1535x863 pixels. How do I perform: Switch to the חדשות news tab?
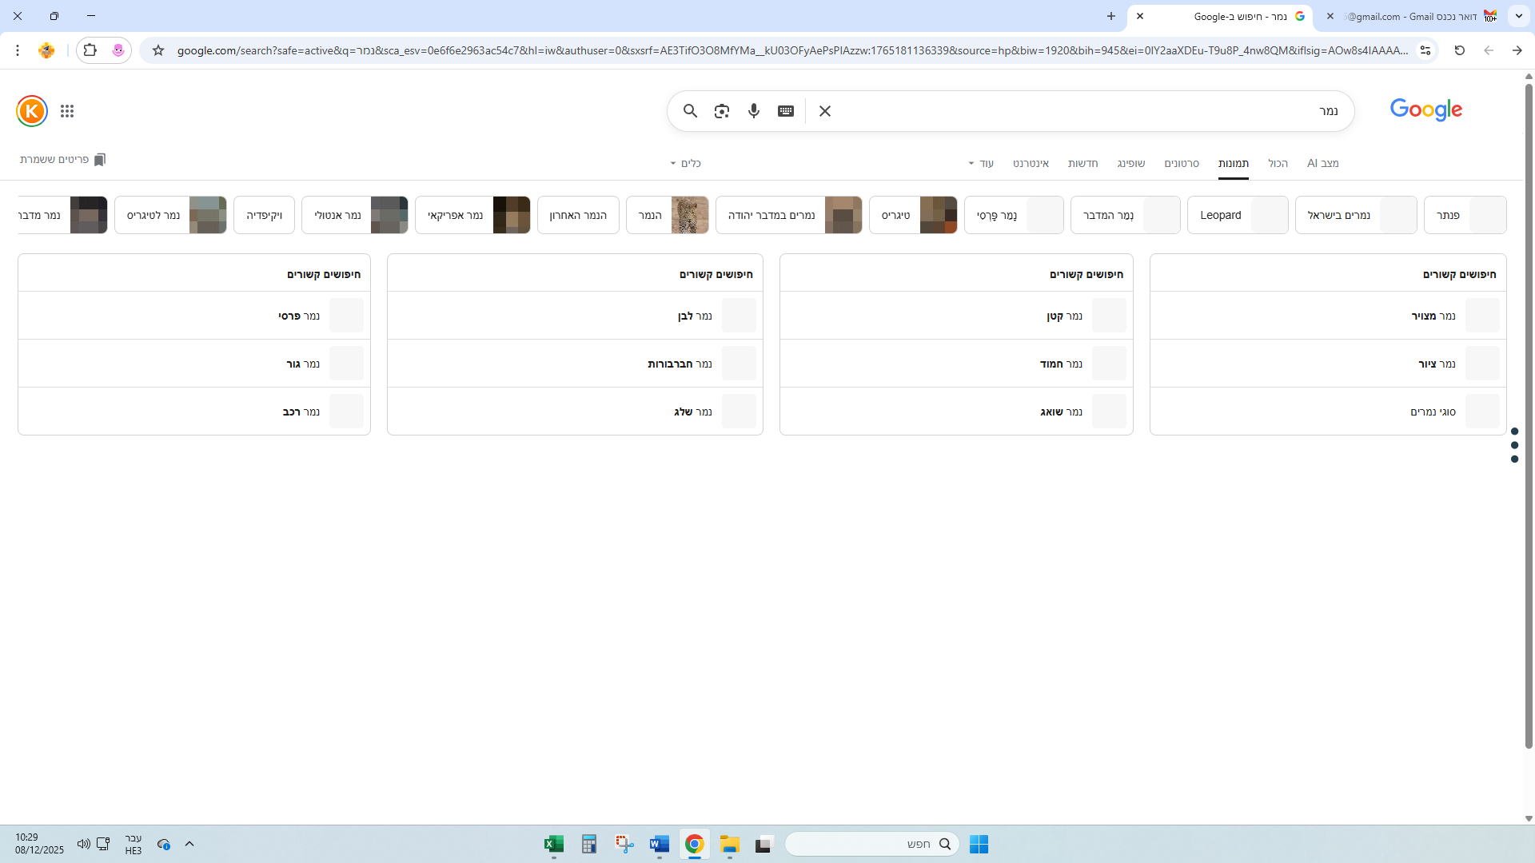click(x=1082, y=163)
